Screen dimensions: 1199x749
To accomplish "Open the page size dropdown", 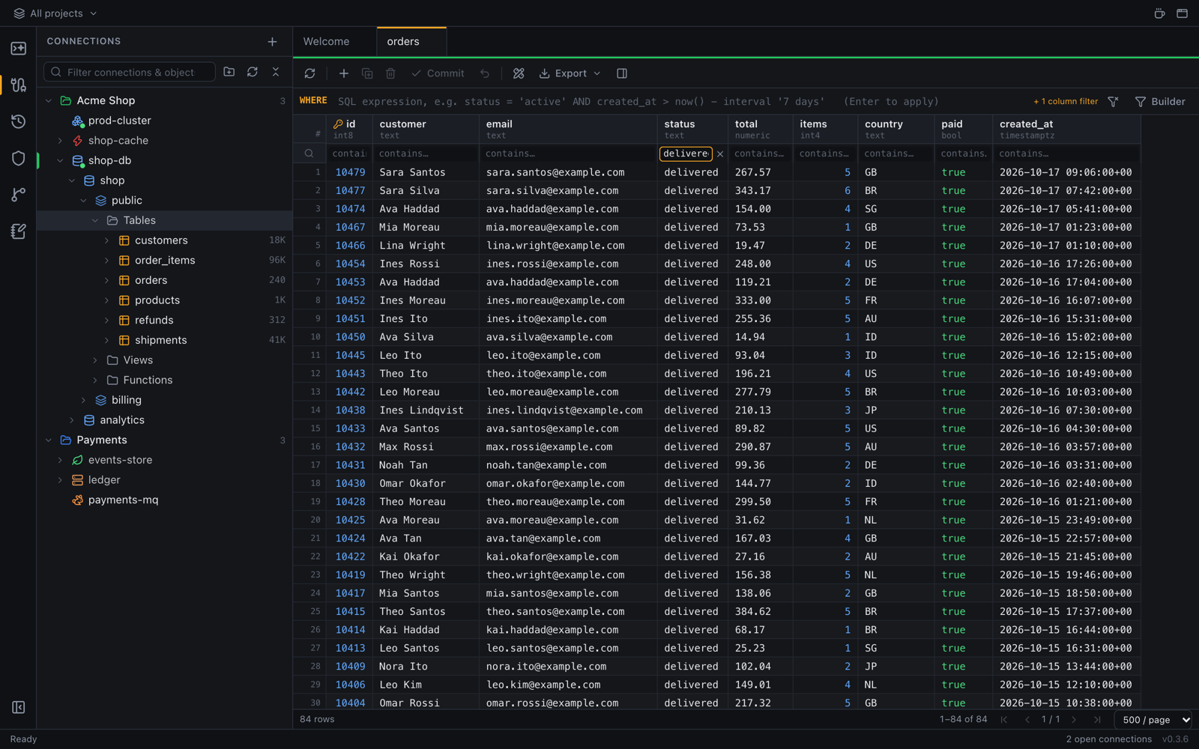I will pyautogui.click(x=1153, y=720).
